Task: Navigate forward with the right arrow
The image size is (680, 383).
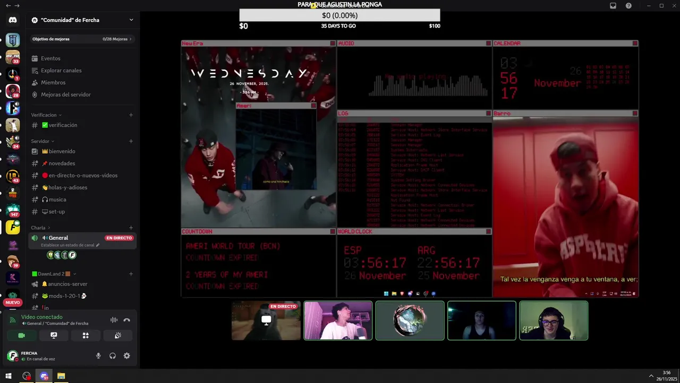Action: [17, 5]
